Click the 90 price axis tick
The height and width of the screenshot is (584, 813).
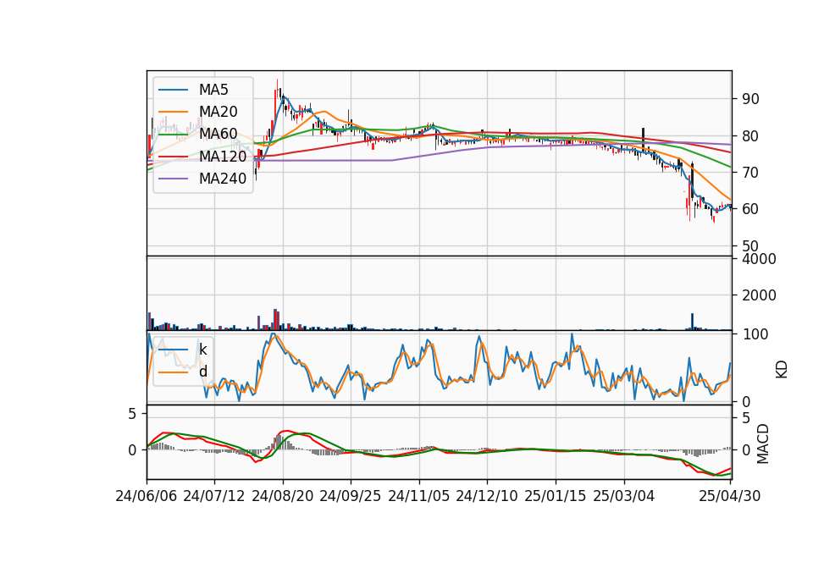click(x=750, y=99)
